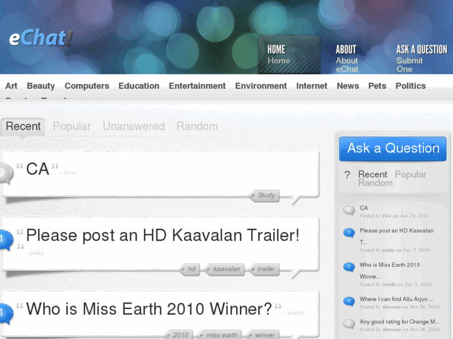
Task: Open sidebar entry "Who is Miss Earth 2010 Winne..."
Action: (x=389, y=271)
